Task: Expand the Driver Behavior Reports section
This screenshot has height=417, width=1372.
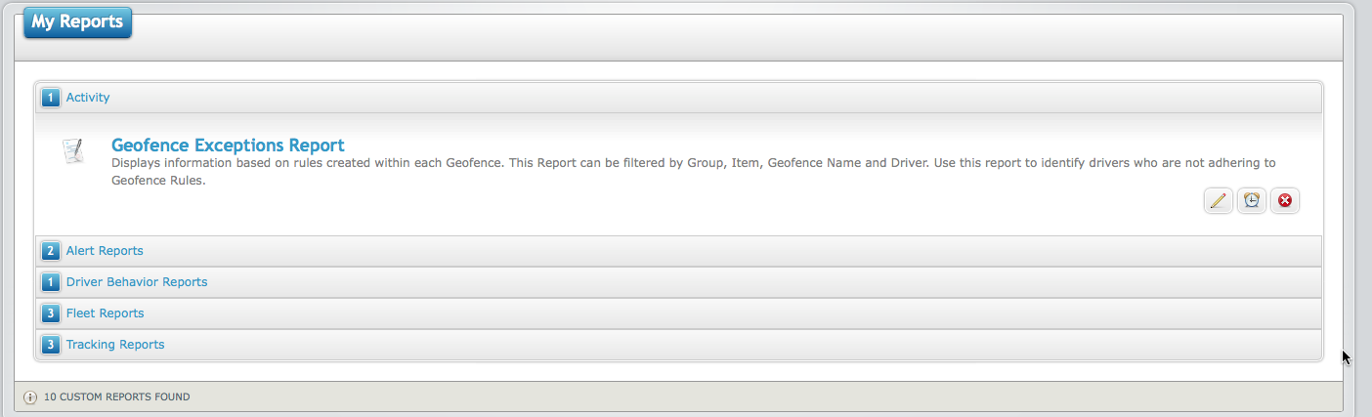Action: click(x=678, y=282)
